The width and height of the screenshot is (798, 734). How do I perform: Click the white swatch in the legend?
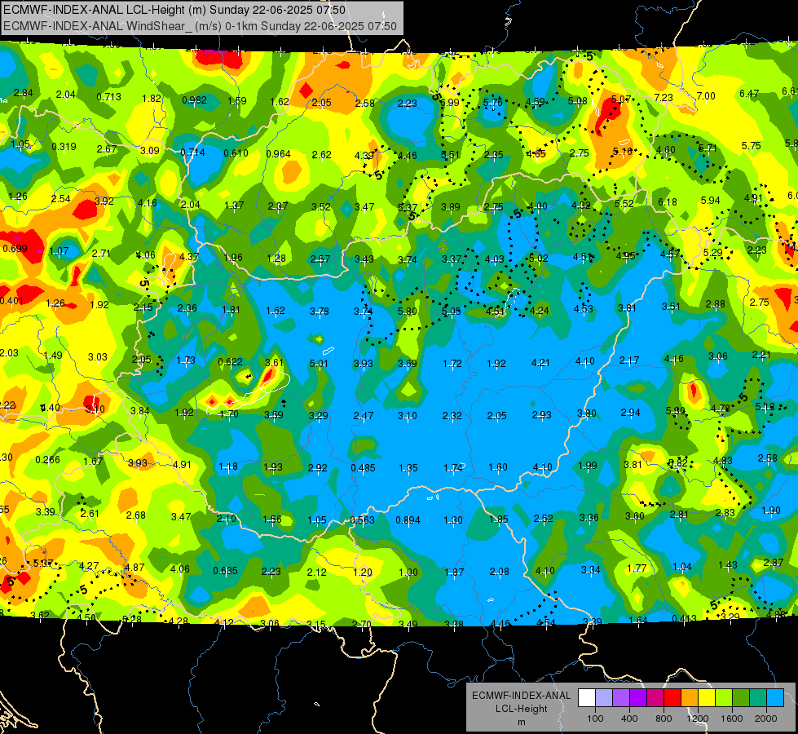[587, 697]
